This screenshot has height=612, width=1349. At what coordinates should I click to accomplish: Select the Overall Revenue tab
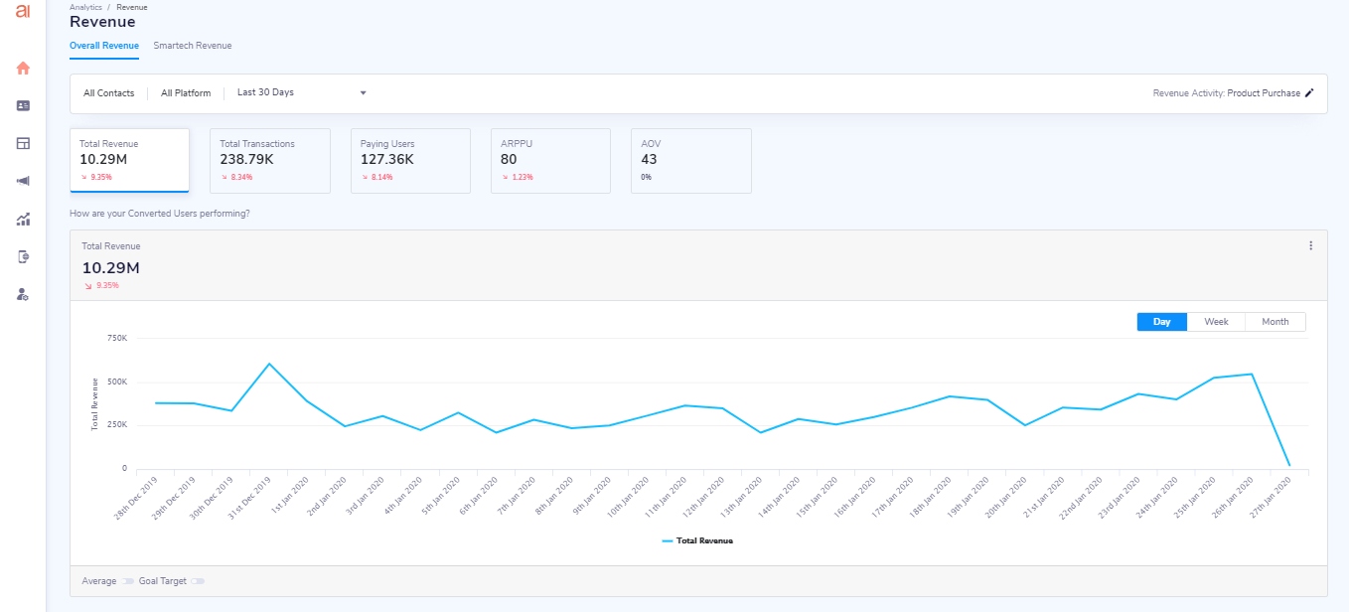103,46
